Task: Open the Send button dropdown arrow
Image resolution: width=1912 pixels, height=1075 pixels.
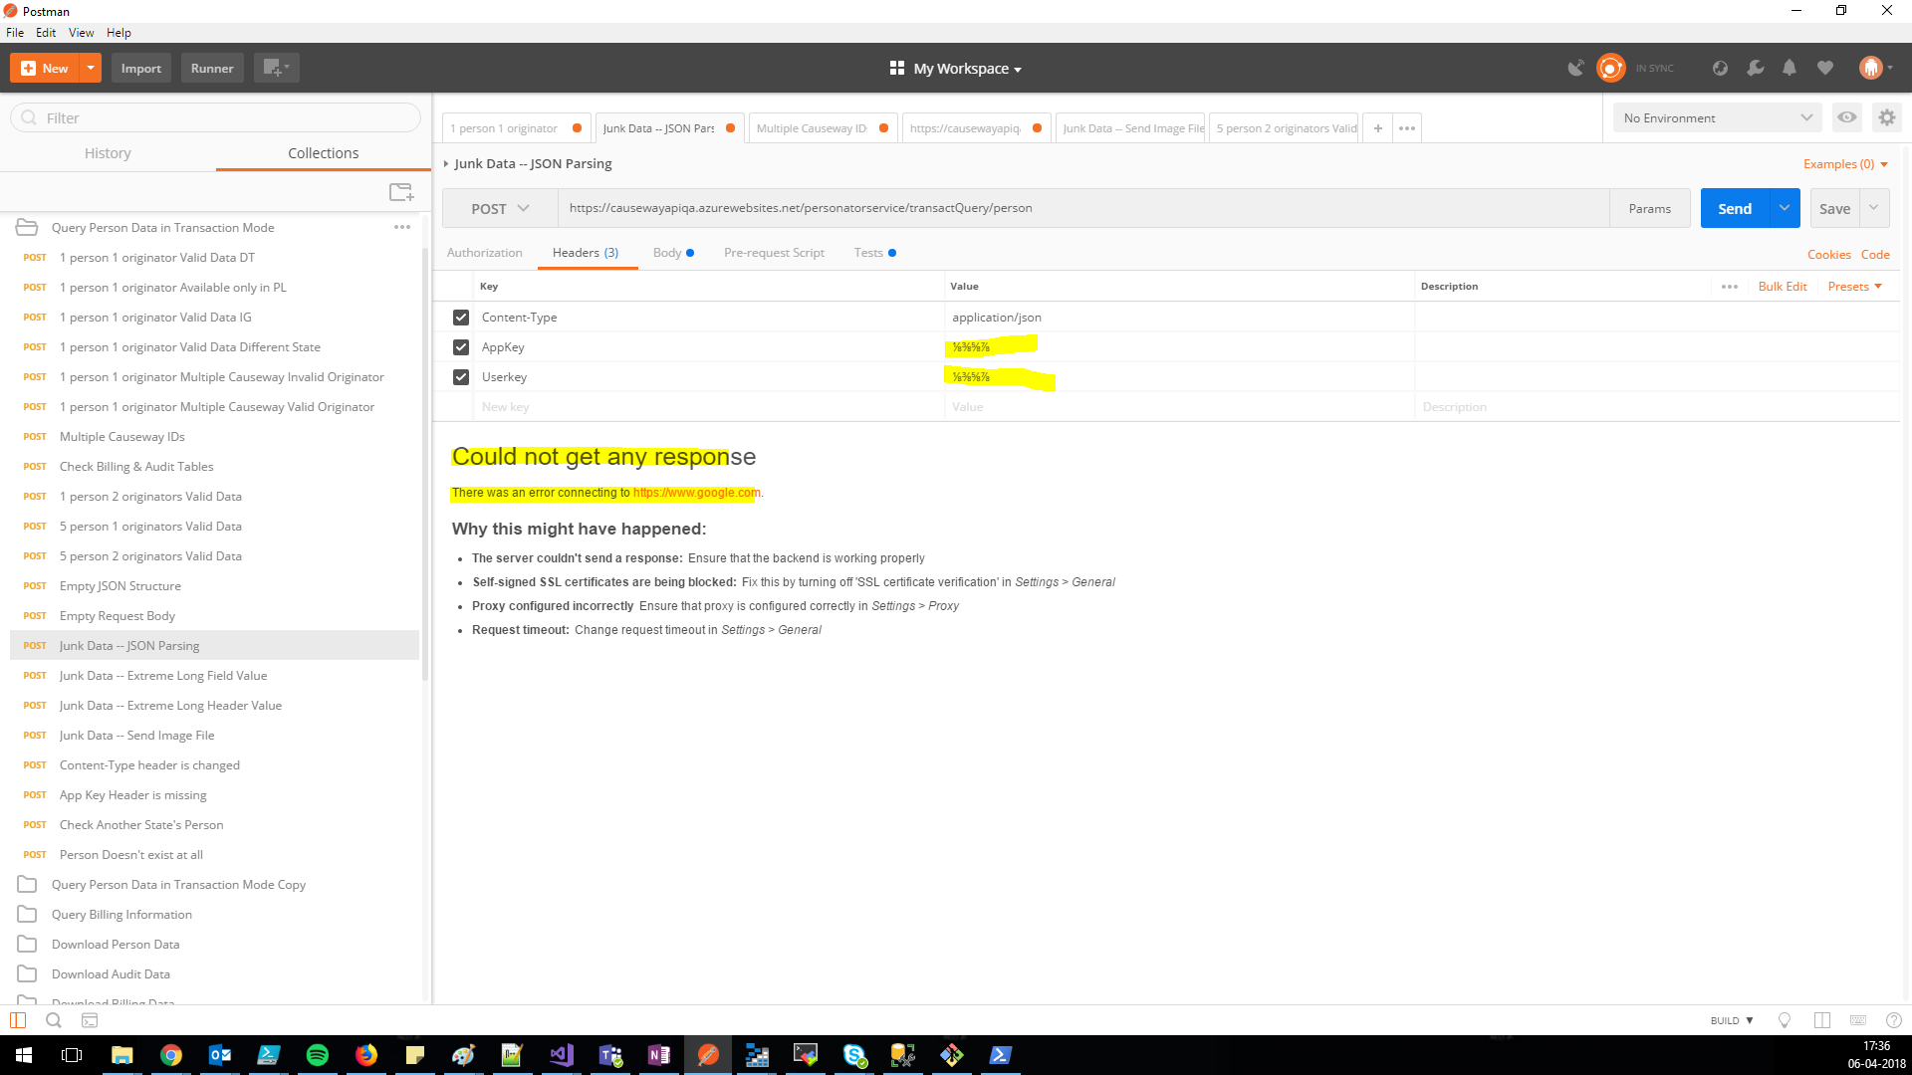Action: pyautogui.click(x=1784, y=208)
